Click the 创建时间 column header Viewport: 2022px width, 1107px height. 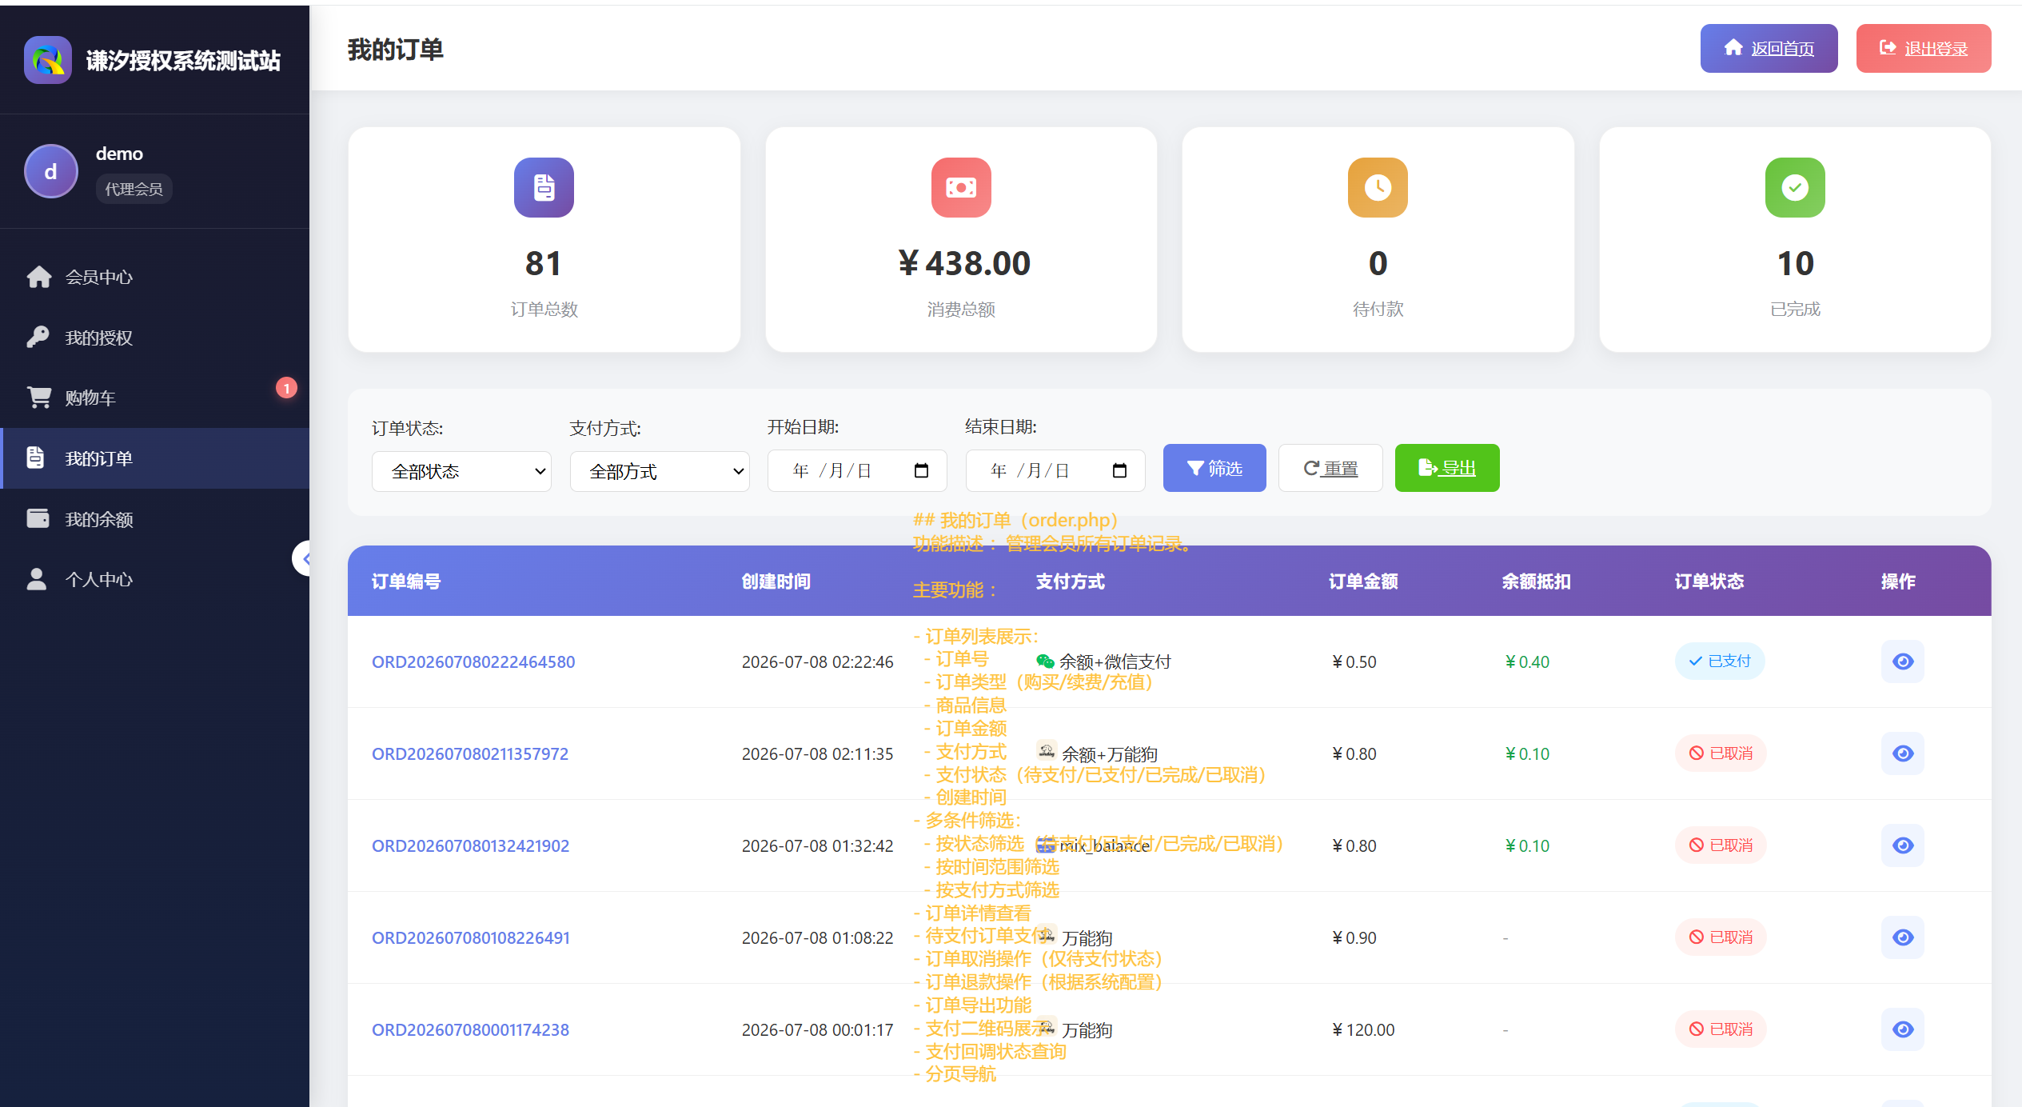click(776, 581)
